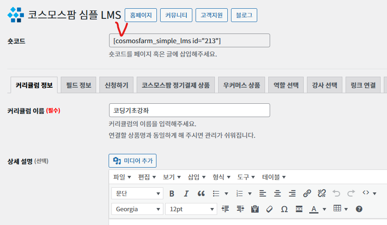Insert or edit link
This screenshot has height=225, width=387.
307,193
